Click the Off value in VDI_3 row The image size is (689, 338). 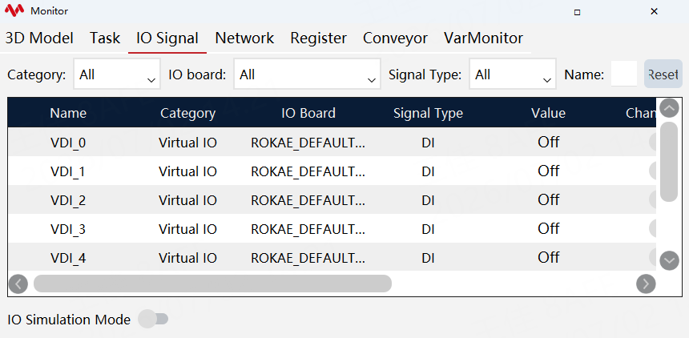coord(548,229)
